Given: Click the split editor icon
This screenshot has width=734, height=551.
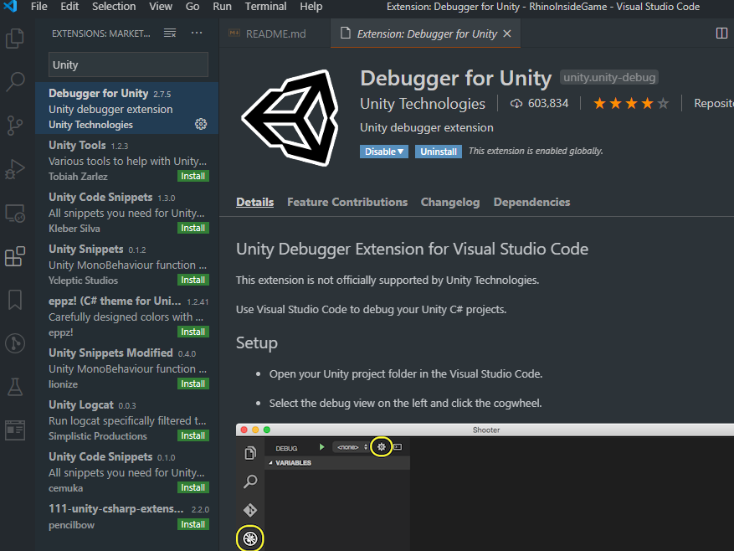Looking at the screenshot, I should click(x=721, y=33).
